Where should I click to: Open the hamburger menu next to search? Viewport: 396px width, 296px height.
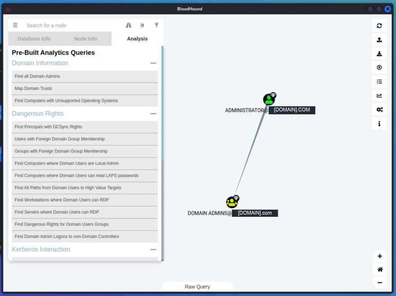tap(15, 25)
